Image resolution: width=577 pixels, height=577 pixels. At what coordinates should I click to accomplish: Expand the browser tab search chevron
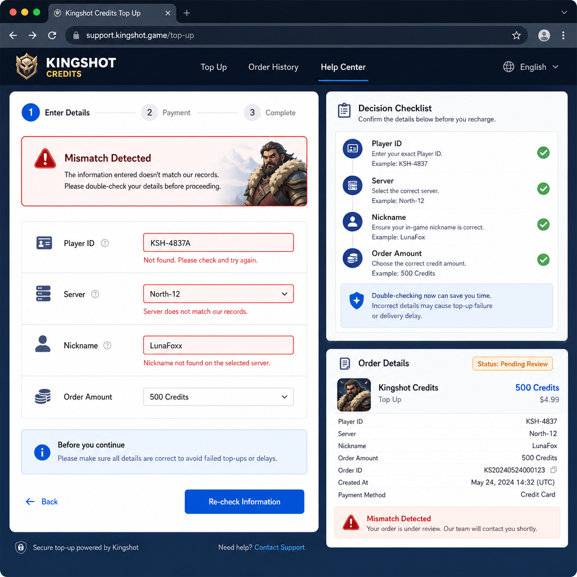tap(563, 12)
